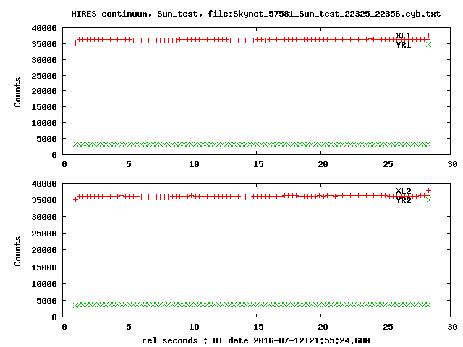Viewport: 463px width, 347px height.
Task: Click the Counts axis label of XL2 plot
Action: pos(17,251)
